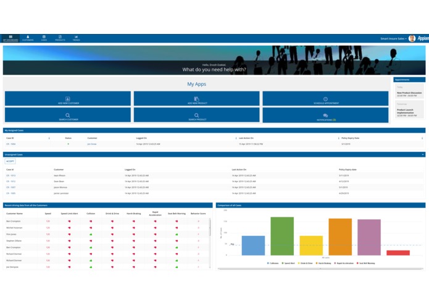Image resolution: width=429 pixels, height=305 pixels.
Task: Click the green status dot for CR - 1004
Action: pos(68,144)
